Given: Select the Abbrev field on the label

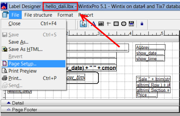Looking at the screenshot, I should click(x=150, y=47).
